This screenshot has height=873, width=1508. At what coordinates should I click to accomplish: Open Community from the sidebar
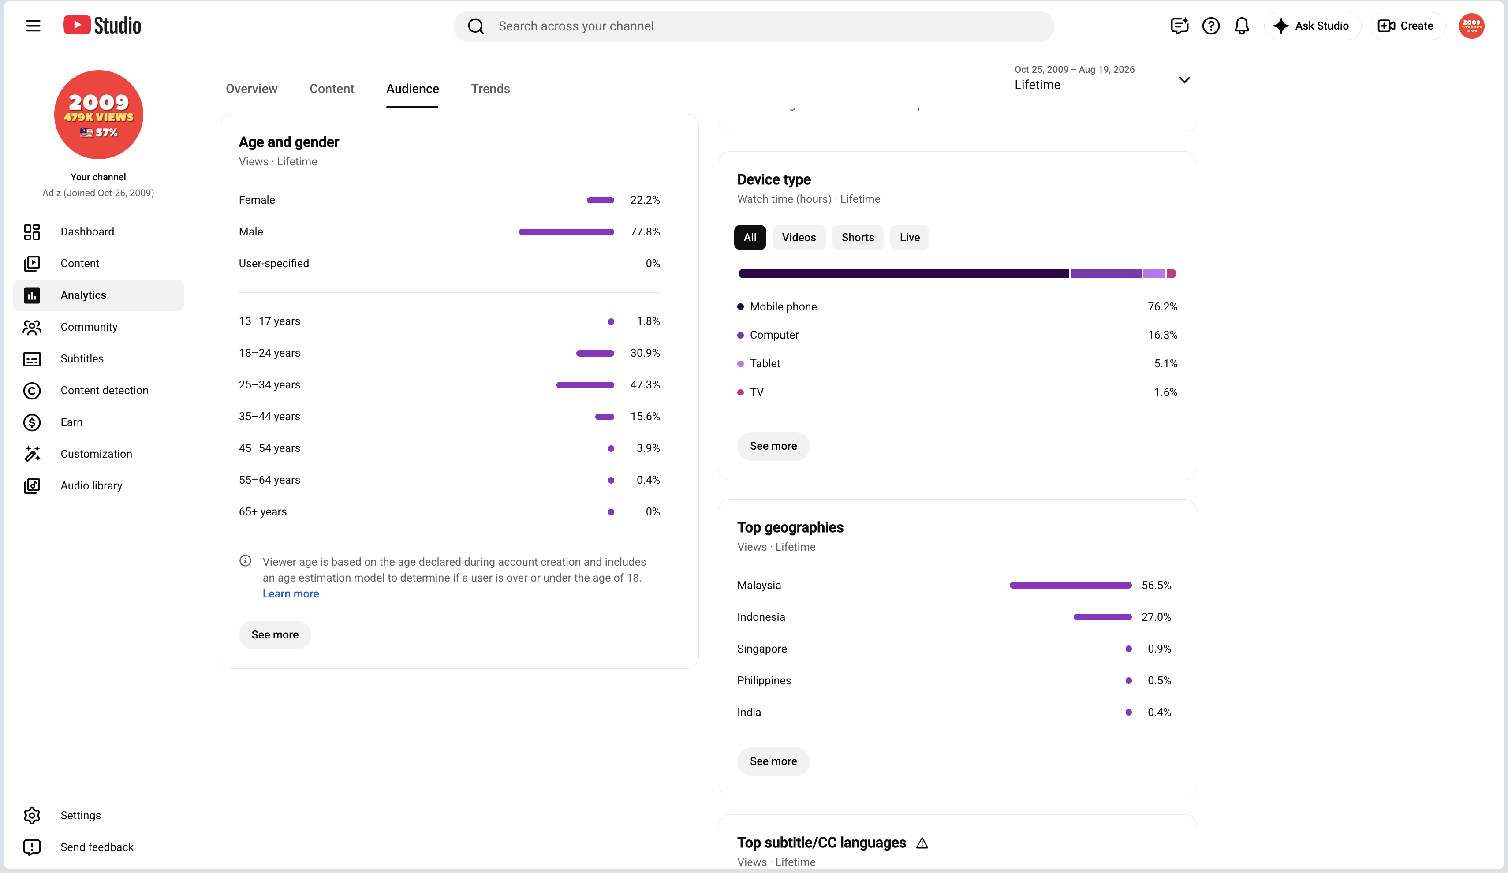point(99,327)
